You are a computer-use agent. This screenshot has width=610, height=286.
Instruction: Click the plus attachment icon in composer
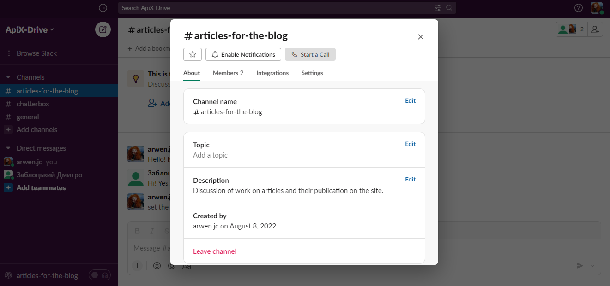[x=137, y=266]
